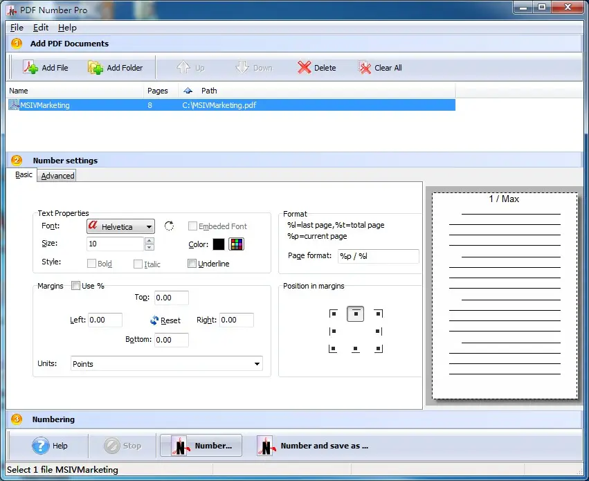Image resolution: width=589 pixels, height=481 pixels.
Task: Select top-right margin position
Action: [379, 314]
